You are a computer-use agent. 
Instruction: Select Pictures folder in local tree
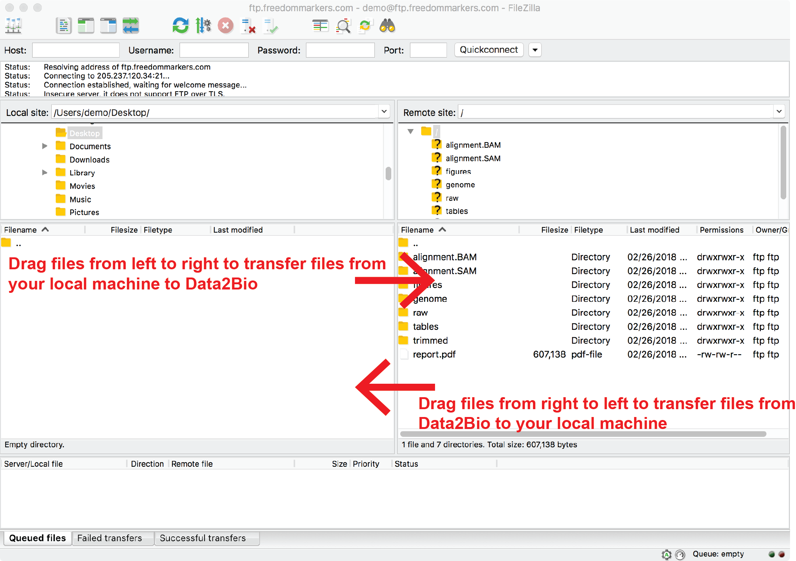point(84,212)
